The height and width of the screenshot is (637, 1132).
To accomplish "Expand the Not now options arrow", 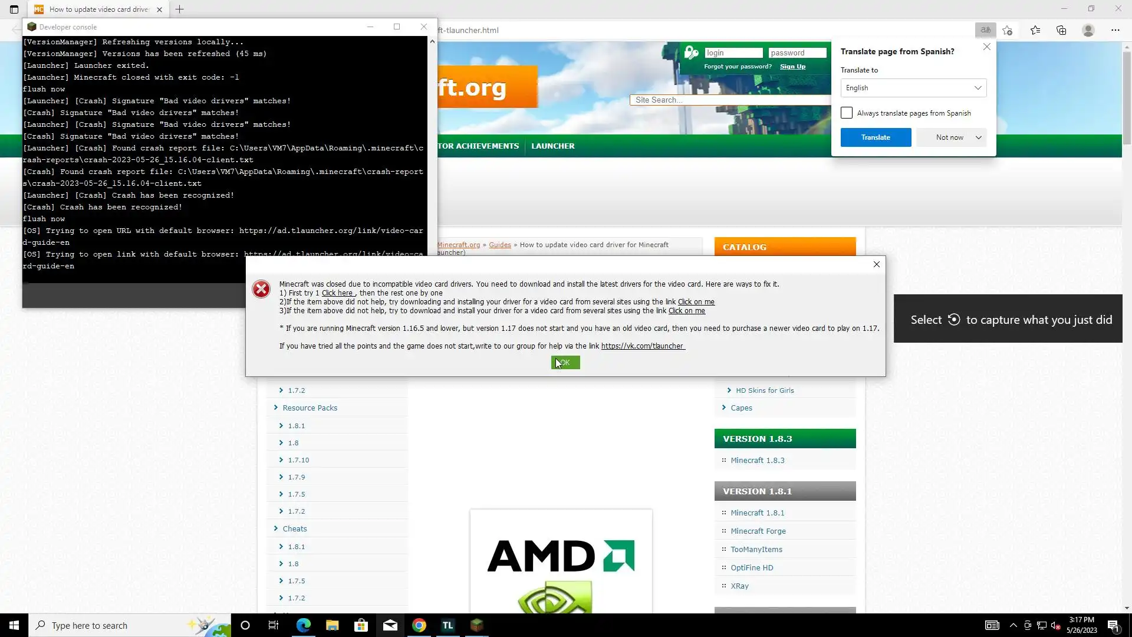I will (x=979, y=137).
